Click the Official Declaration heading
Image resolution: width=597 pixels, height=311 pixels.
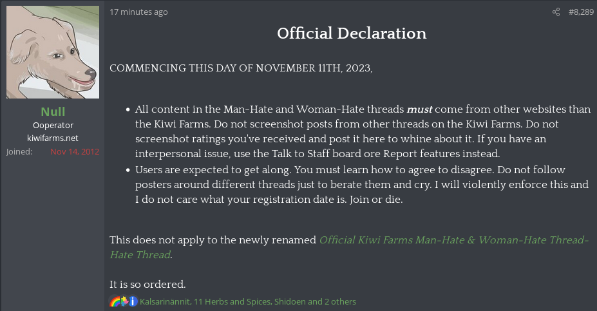coord(352,33)
